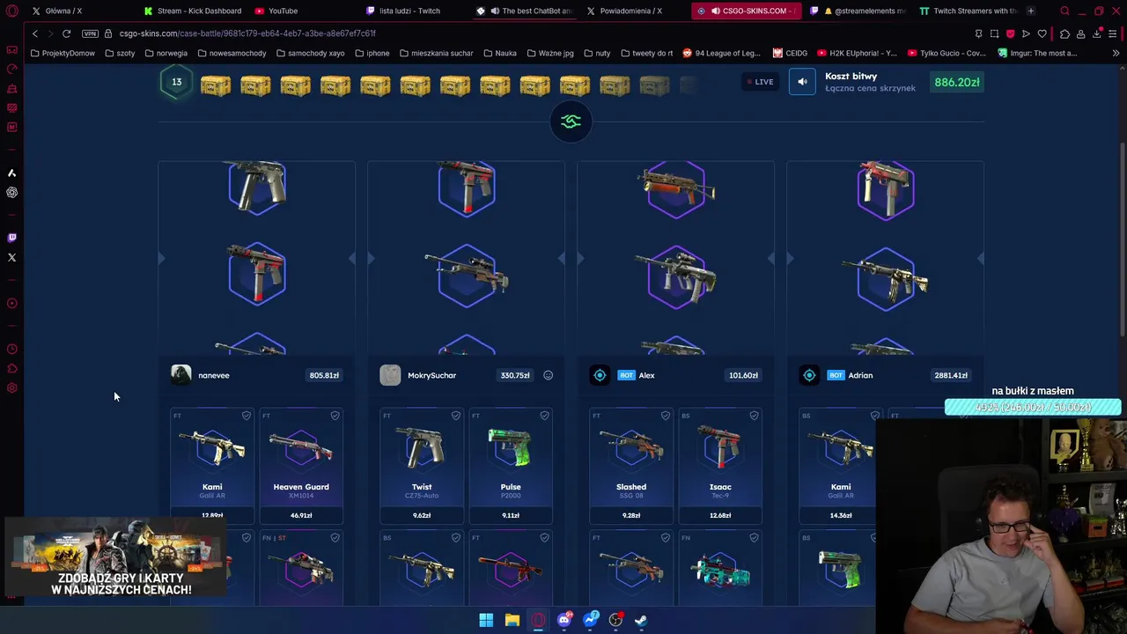This screenshot has height=634, width=1127.
Task: Click the page vertical scrollbar
Action: click(x=1122, y=238)
